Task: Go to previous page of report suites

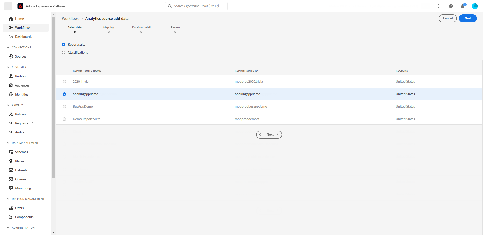Action: (x=260, y=135)
